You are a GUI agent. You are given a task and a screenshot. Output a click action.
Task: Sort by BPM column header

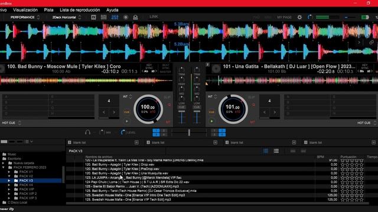320,157
